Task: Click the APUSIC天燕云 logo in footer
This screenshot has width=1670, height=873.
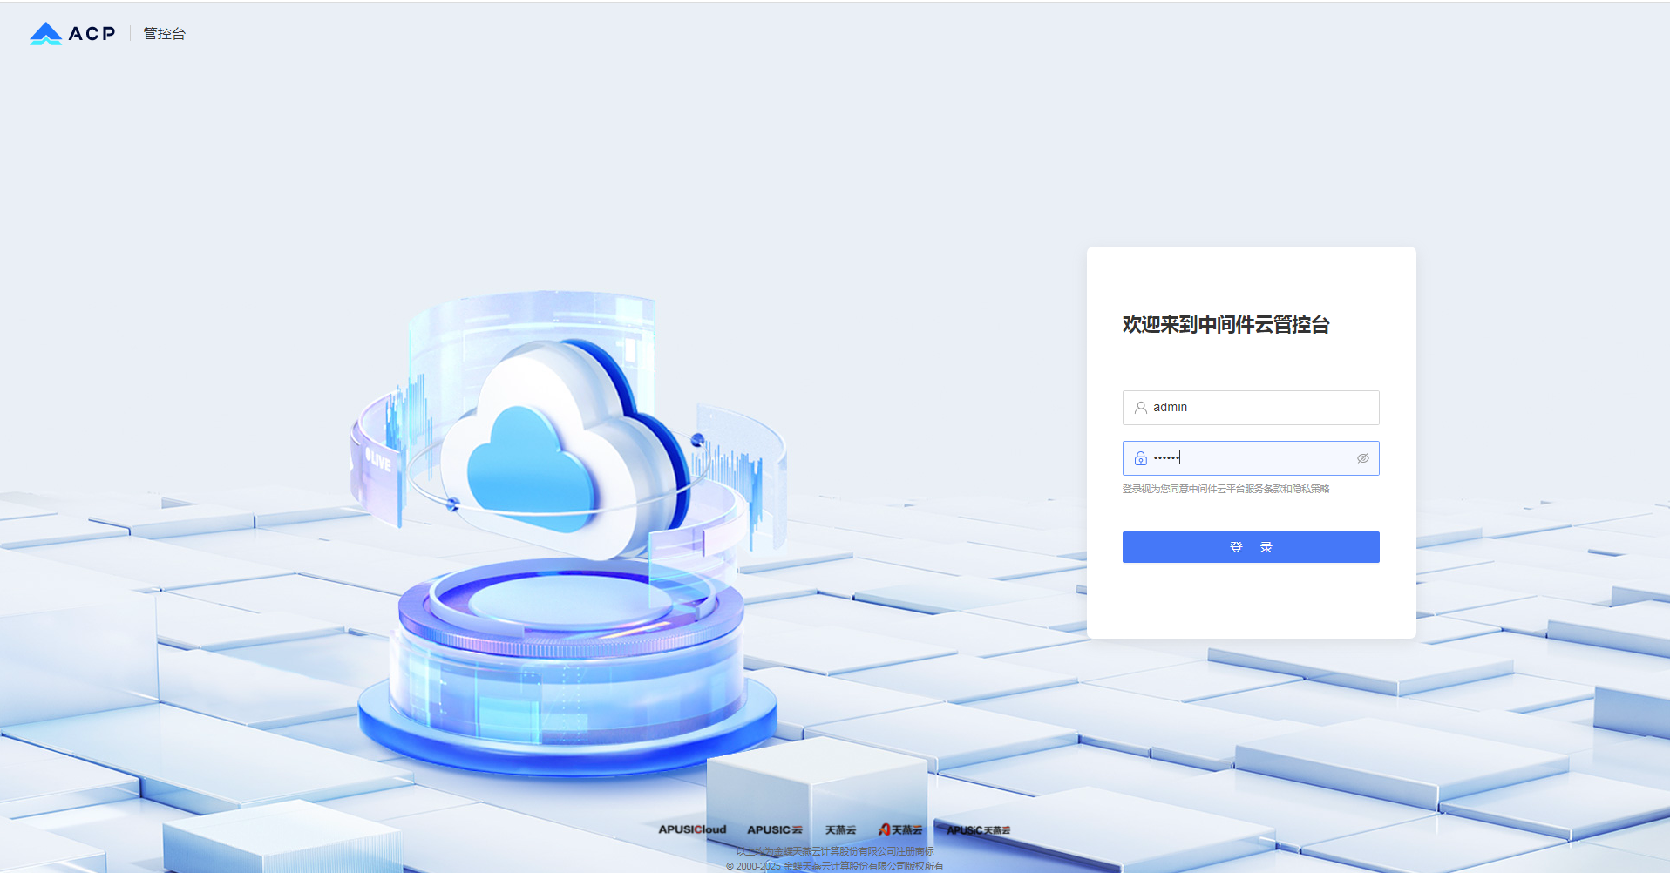Action: tap(979, 829)
